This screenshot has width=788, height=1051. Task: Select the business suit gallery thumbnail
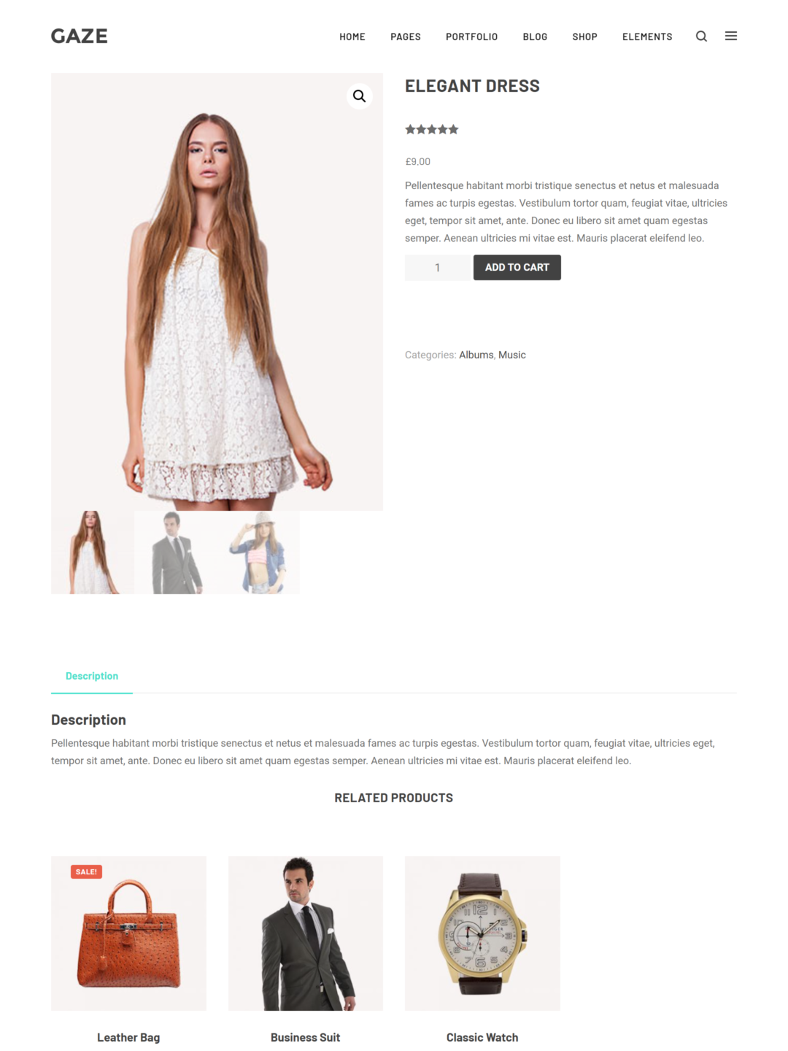click(175, 553)
